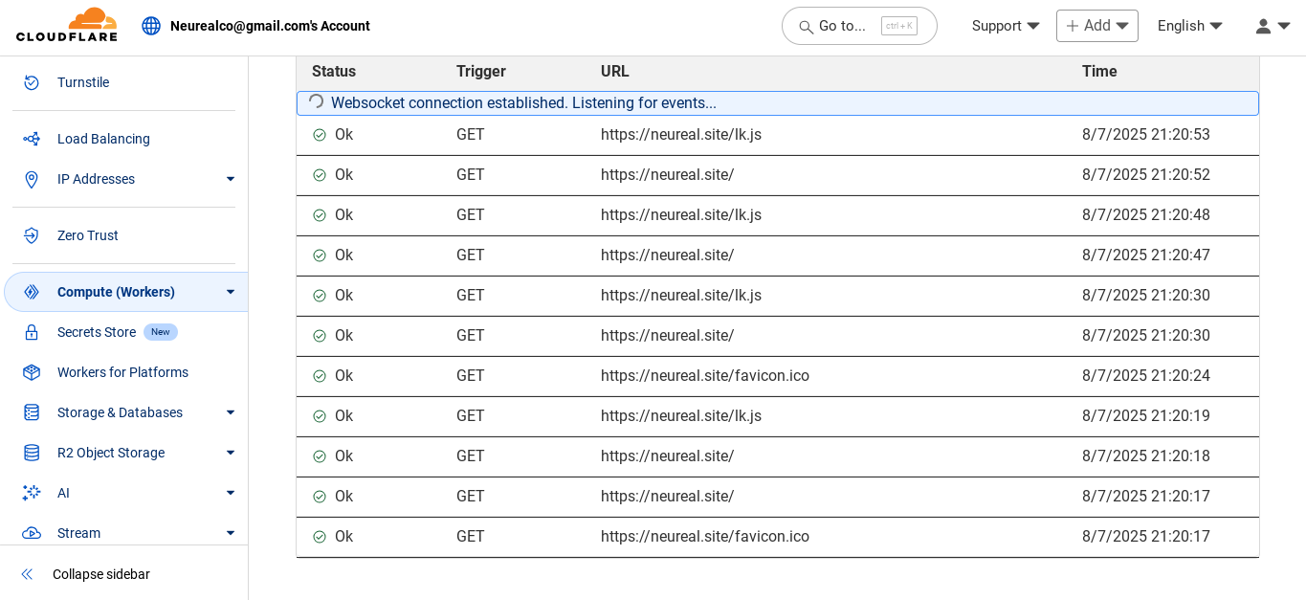
Task: Expand the IP Addresses submenu
Action: point(231,179)
